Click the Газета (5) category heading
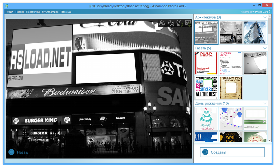The height and width of the screenshot is (167, 275). (x=203, y=48)
